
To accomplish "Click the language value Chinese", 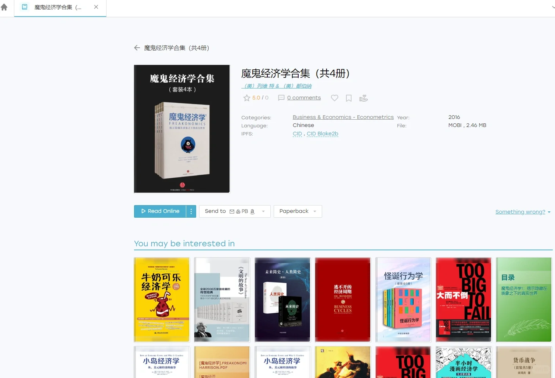I will coord(303,125).
